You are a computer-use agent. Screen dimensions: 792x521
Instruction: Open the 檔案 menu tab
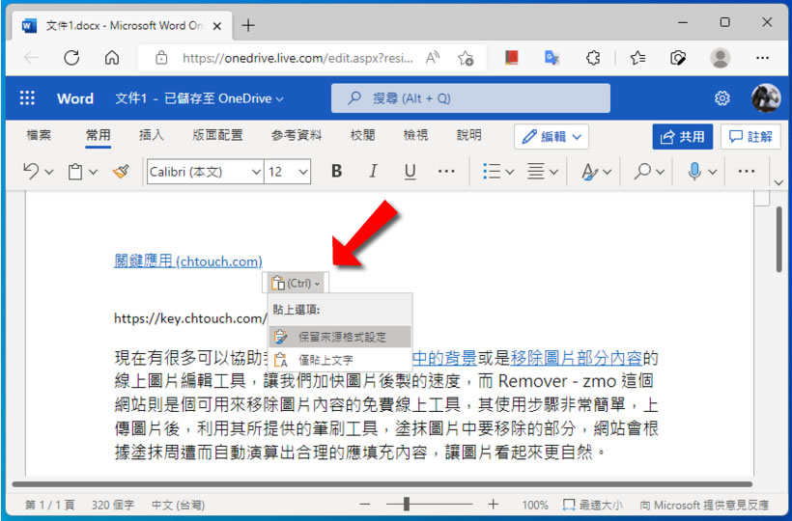pyautogui.click(x=39, y=135)
